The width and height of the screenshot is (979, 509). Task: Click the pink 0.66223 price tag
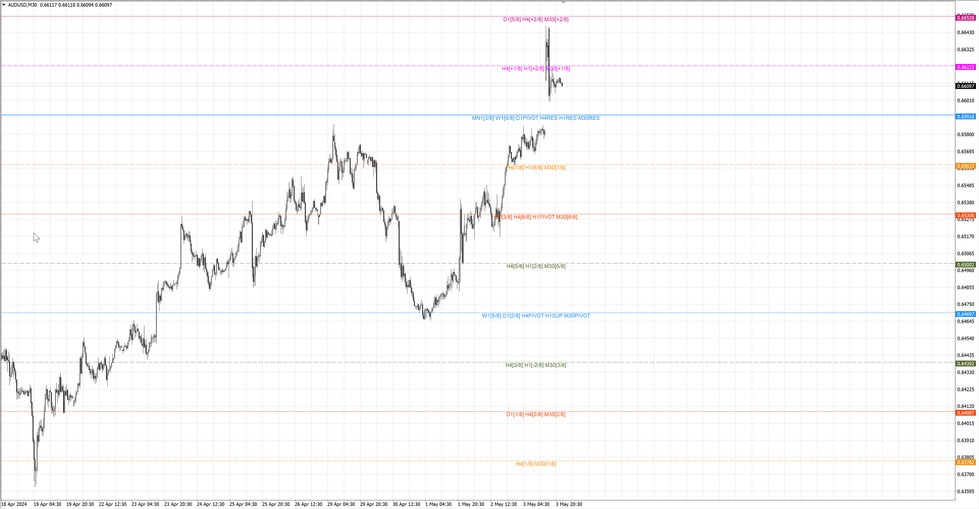[965, 67]
